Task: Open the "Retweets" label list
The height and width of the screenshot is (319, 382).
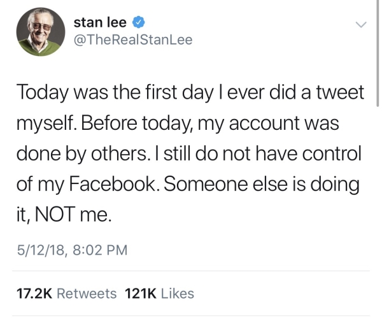Action: click(87, 294)
